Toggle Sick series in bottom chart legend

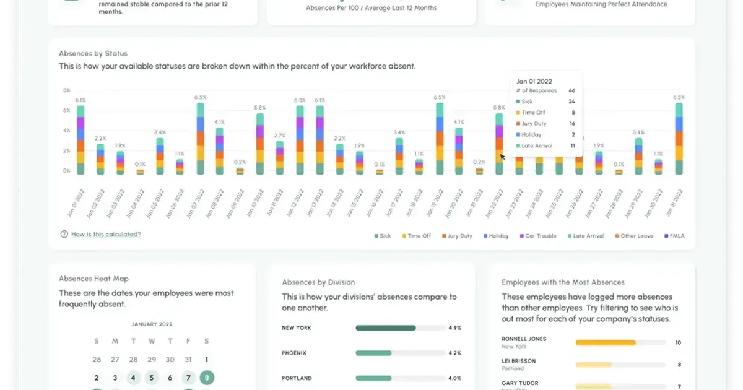coord(383,236)
